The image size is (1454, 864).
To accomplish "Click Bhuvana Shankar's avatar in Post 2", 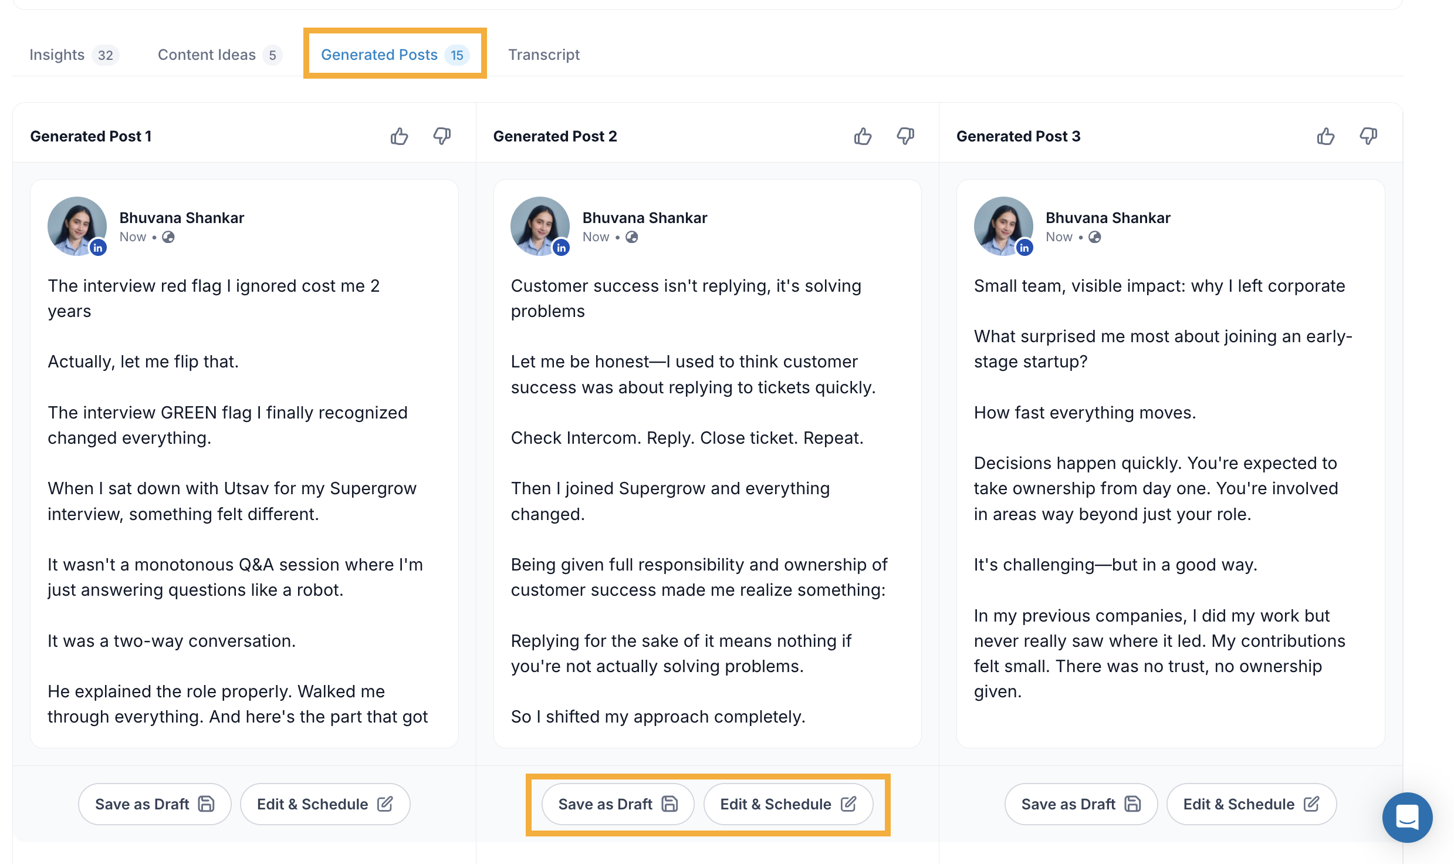I will click(540, 226).
